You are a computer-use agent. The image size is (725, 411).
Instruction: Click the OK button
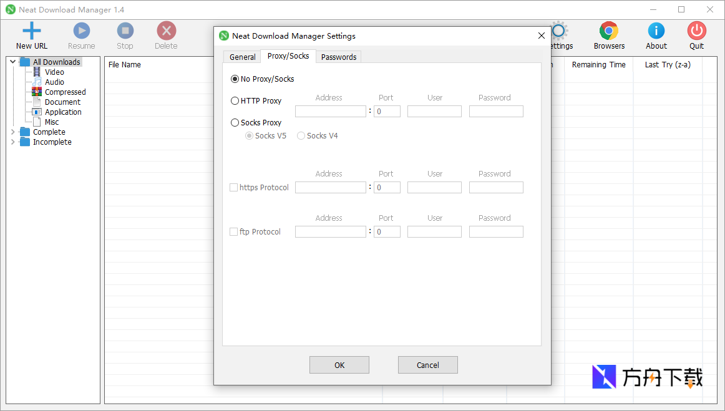339,365
